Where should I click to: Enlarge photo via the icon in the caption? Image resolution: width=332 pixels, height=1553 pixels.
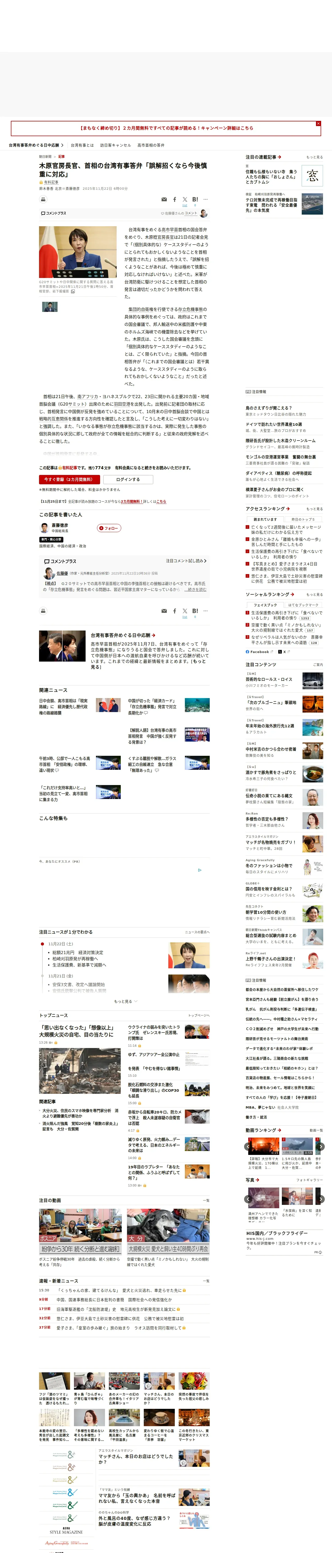point(73,291)
